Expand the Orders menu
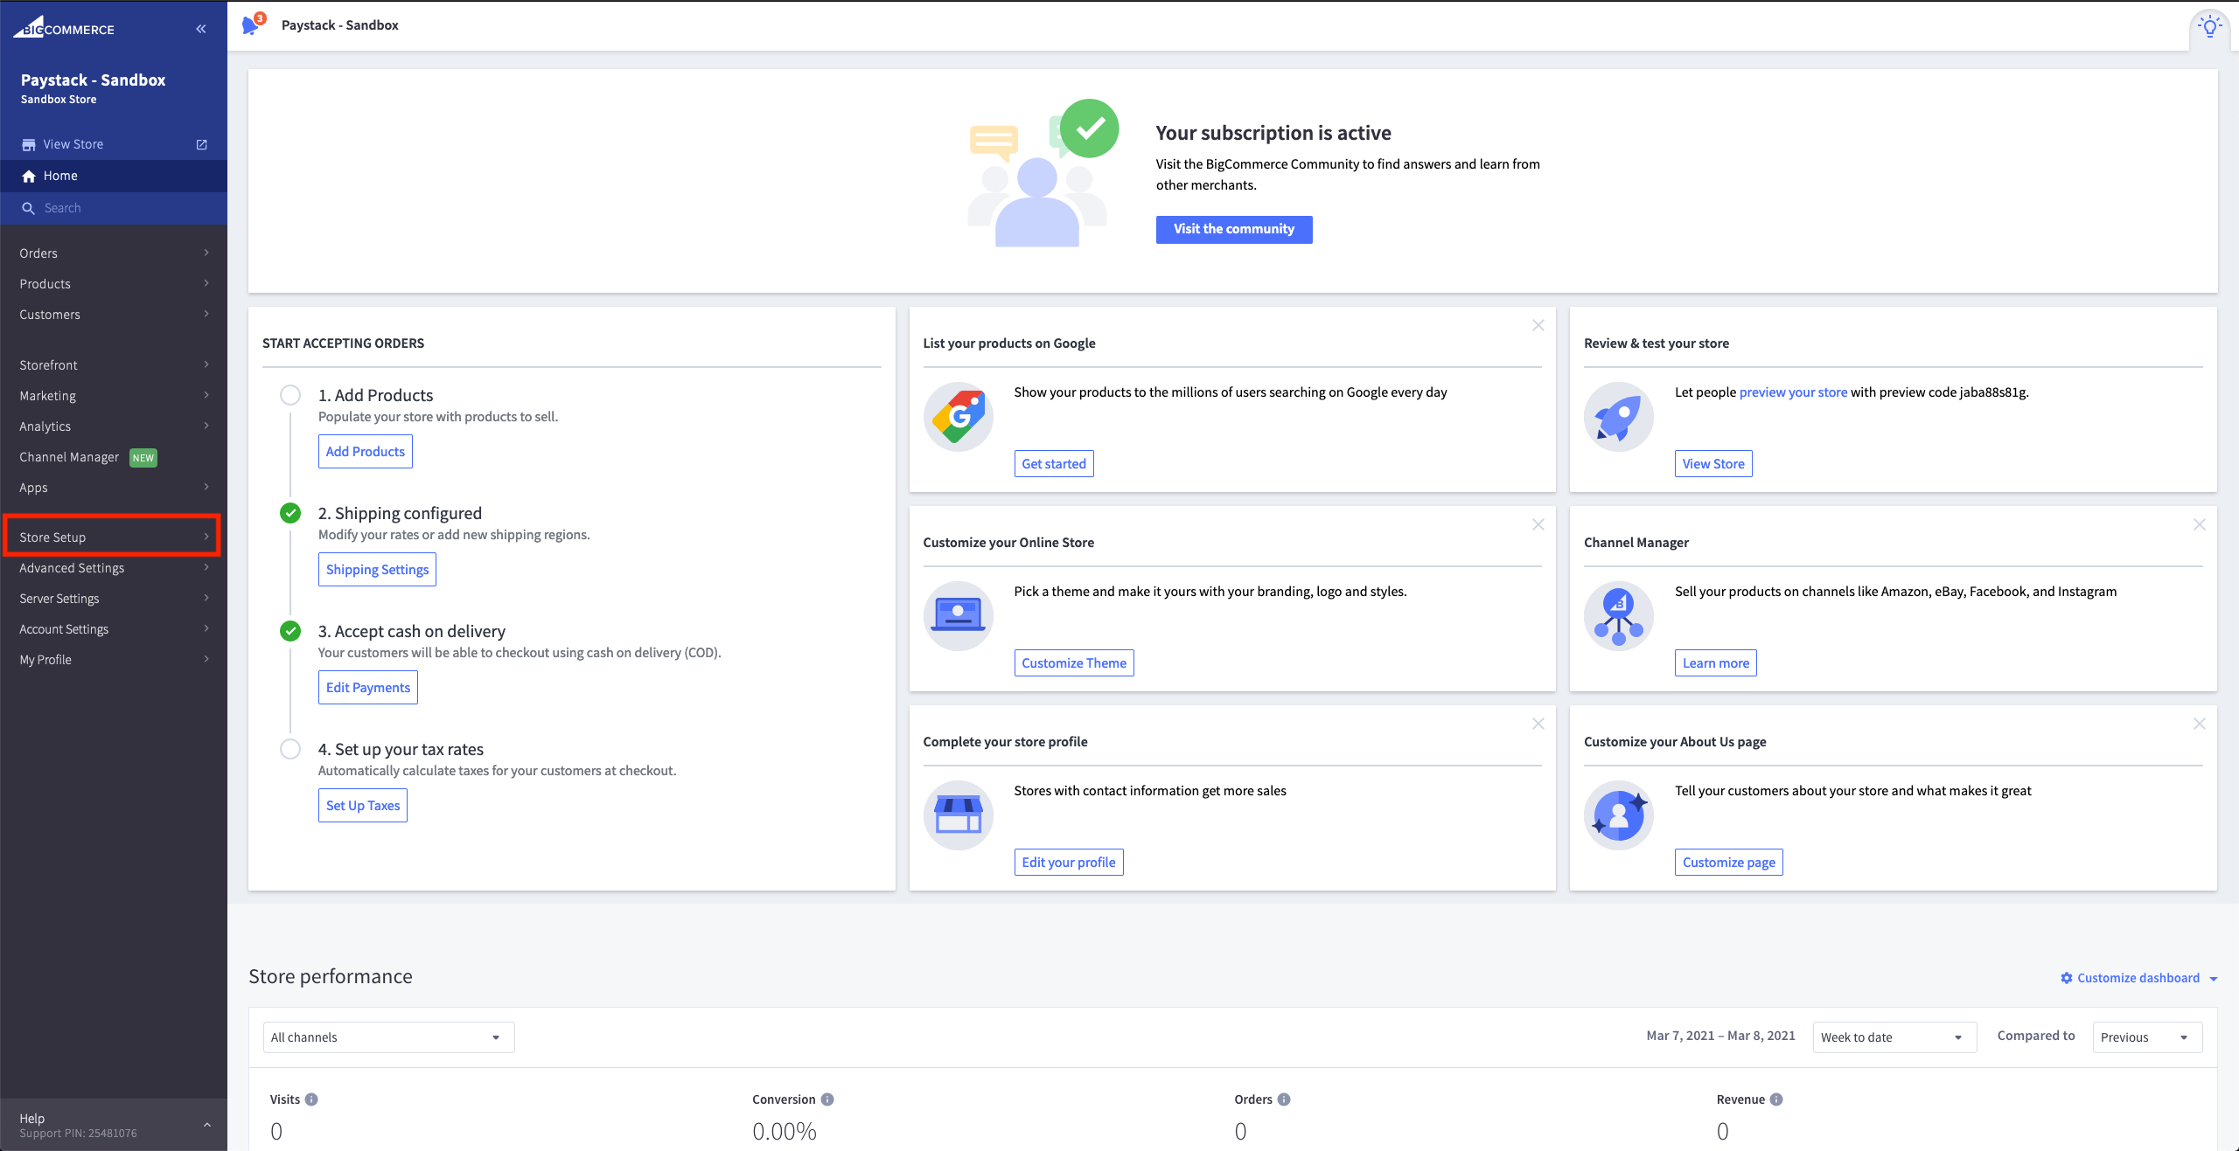 [114, 253]
